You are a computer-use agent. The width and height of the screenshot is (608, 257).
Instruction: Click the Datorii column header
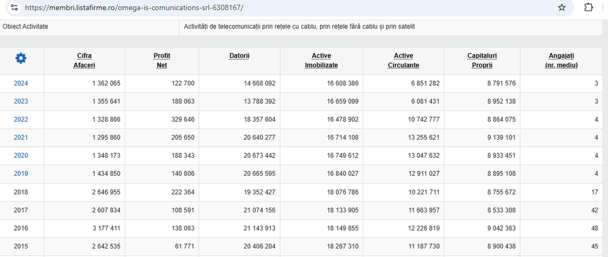click(x=239, y=56)
